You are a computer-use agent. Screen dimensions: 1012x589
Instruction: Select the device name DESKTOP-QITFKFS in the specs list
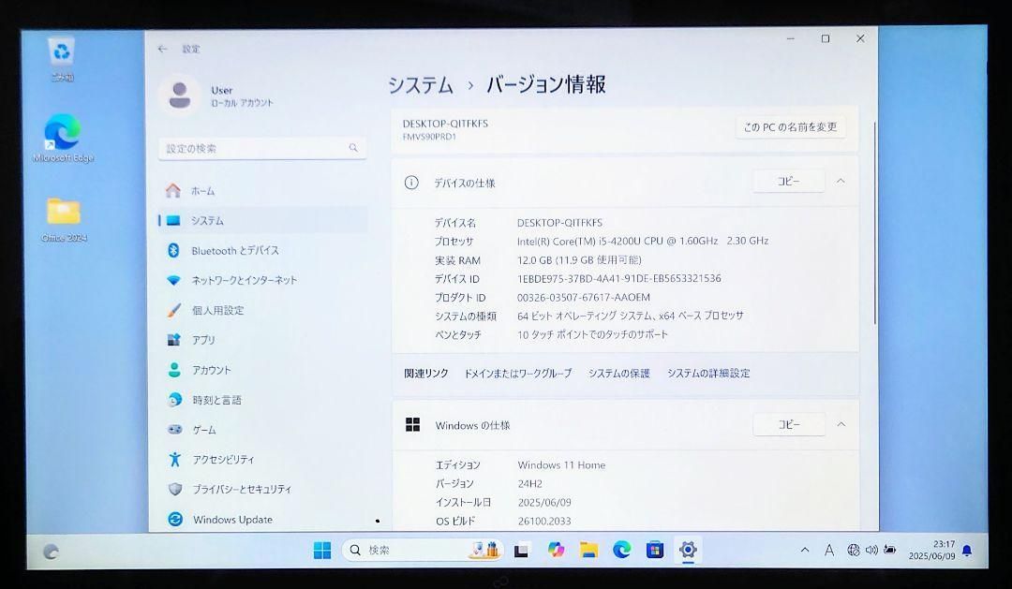pyautogui.click(x=559, y=223)
